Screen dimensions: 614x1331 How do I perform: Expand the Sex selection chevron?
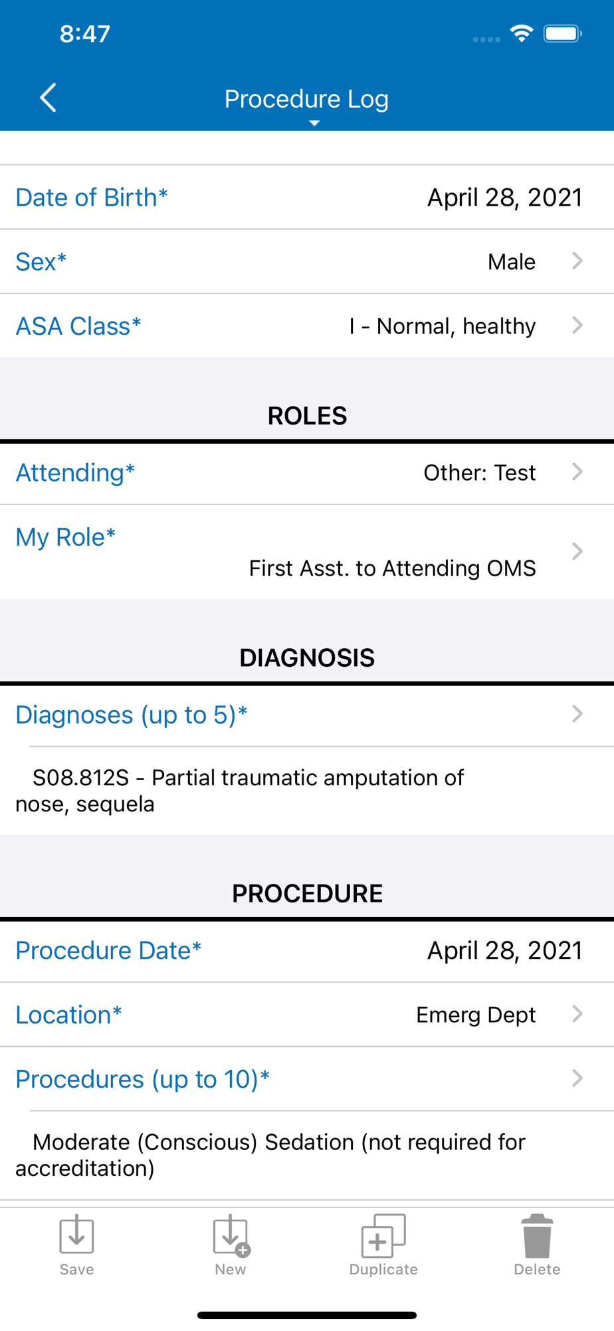(577, 261)
